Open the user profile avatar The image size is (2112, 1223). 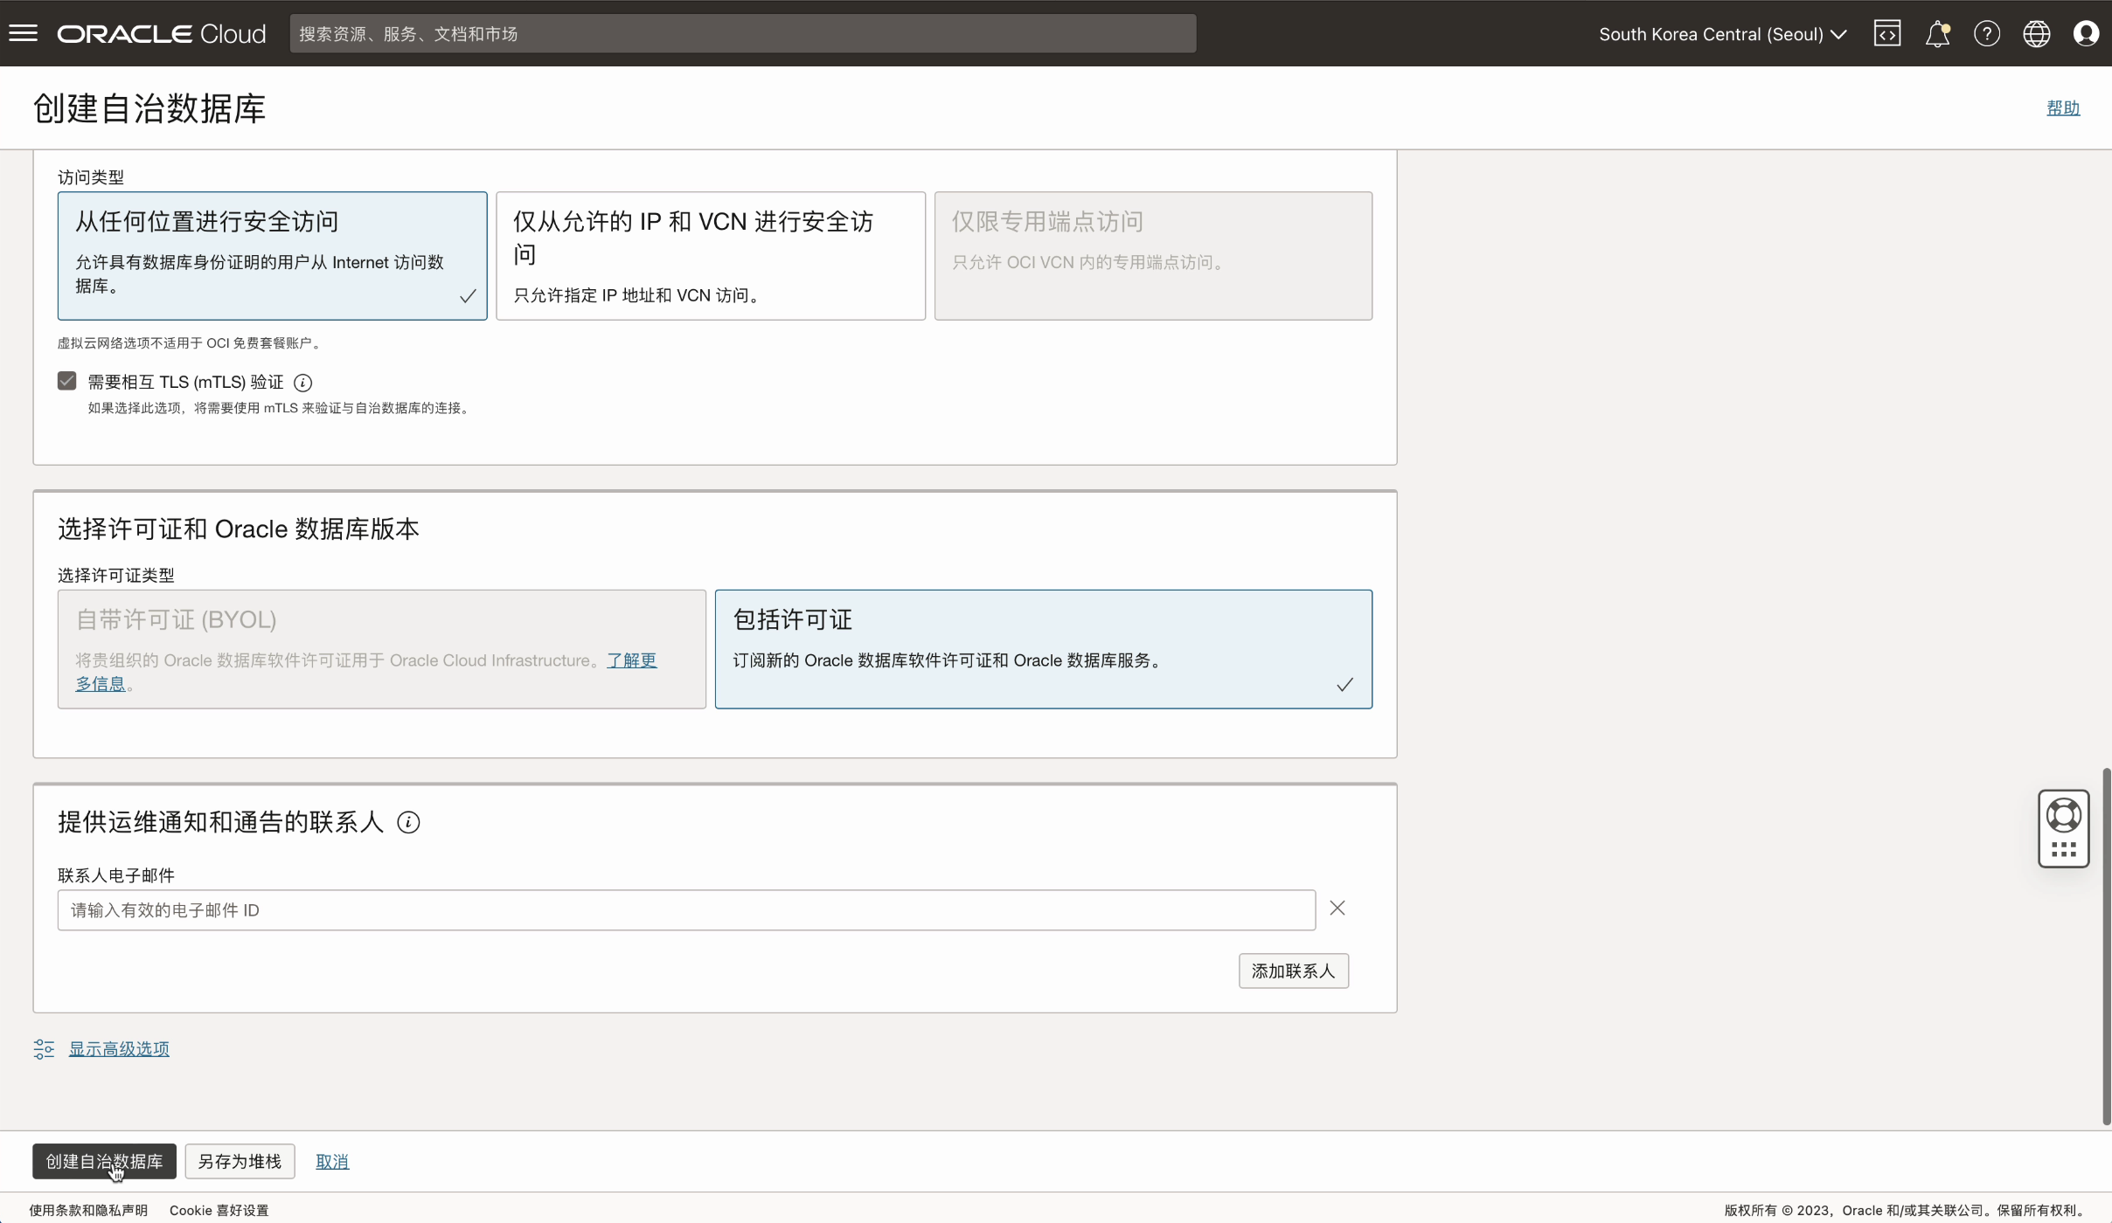pyautogui.click(x=2087, y=33)
